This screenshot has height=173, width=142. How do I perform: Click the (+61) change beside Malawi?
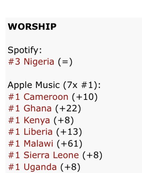pos(70,144)
